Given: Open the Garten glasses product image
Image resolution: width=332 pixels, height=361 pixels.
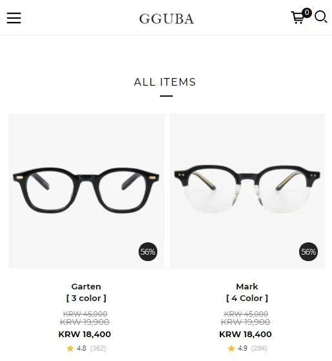Looking at the screenshot, I should [86, 191].
